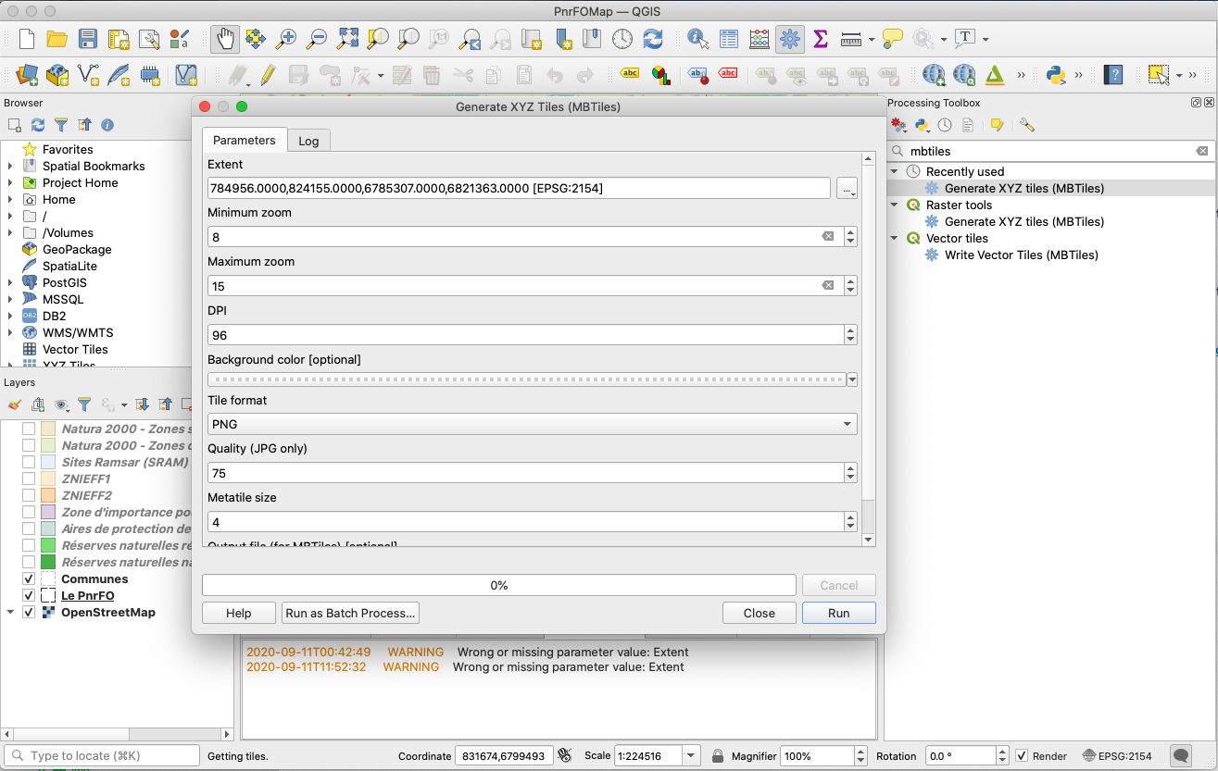
Task: Refresh the map canvas
Action: (x=653, y=39)
